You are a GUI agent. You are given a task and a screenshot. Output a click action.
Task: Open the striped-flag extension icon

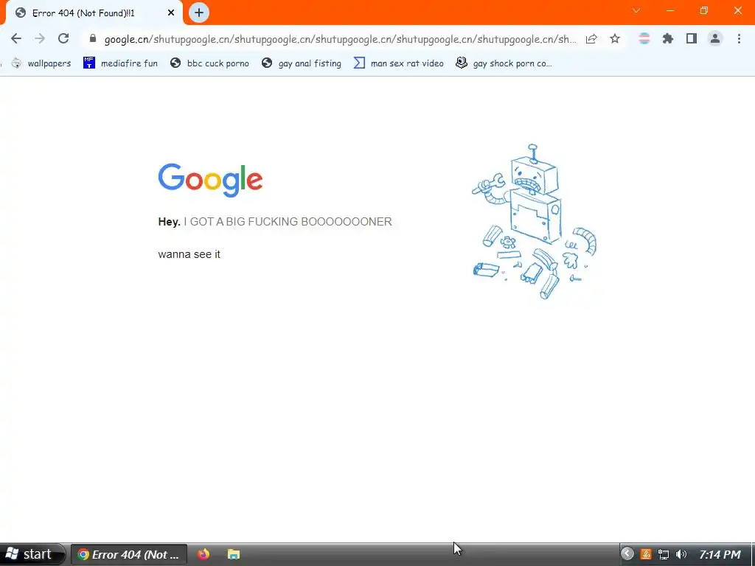(x=644, y=38)
